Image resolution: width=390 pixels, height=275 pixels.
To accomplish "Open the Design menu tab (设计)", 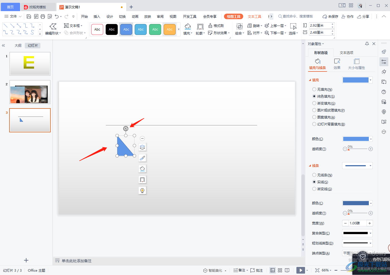I will pos(110,16).
